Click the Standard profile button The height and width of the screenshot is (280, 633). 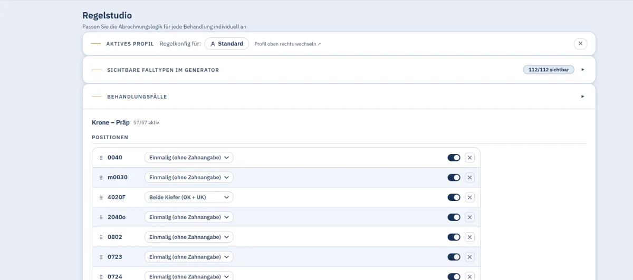click(227, 44)
